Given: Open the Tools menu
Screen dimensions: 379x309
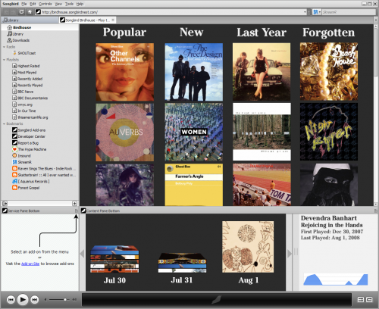Looking at the screenshot, I should [69, 4].
